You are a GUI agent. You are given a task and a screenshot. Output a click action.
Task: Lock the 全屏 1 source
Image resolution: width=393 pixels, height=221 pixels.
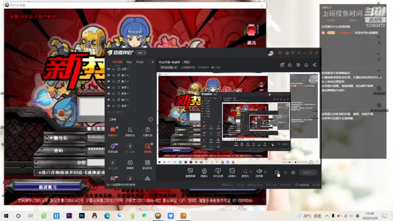(x=113, y=69)
